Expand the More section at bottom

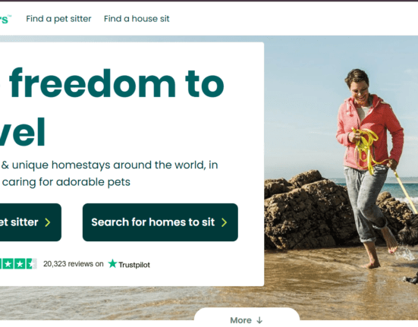(x=247, y=319)
